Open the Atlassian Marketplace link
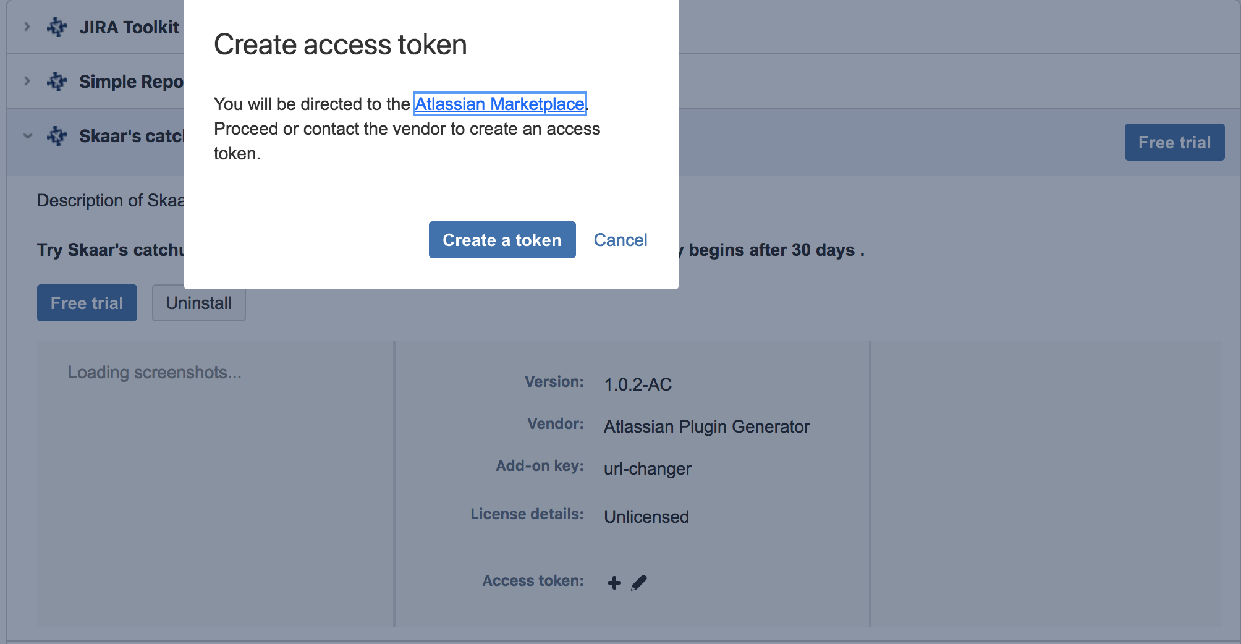 click(499, 104)
